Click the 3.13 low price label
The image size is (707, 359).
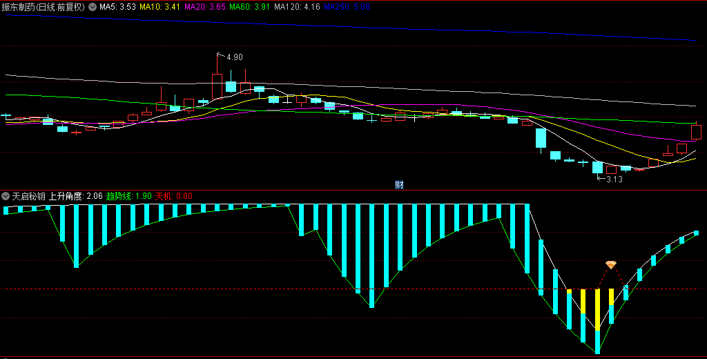pyautogui.click(x=614, y=179)
